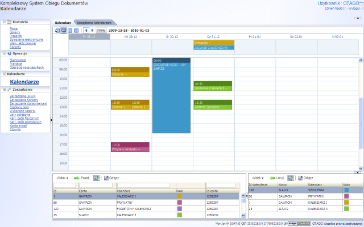This screenshot has height=227, width=364.
Task: Click splitter arrow between the two calendar tables
Action: (x=247, y=196)
